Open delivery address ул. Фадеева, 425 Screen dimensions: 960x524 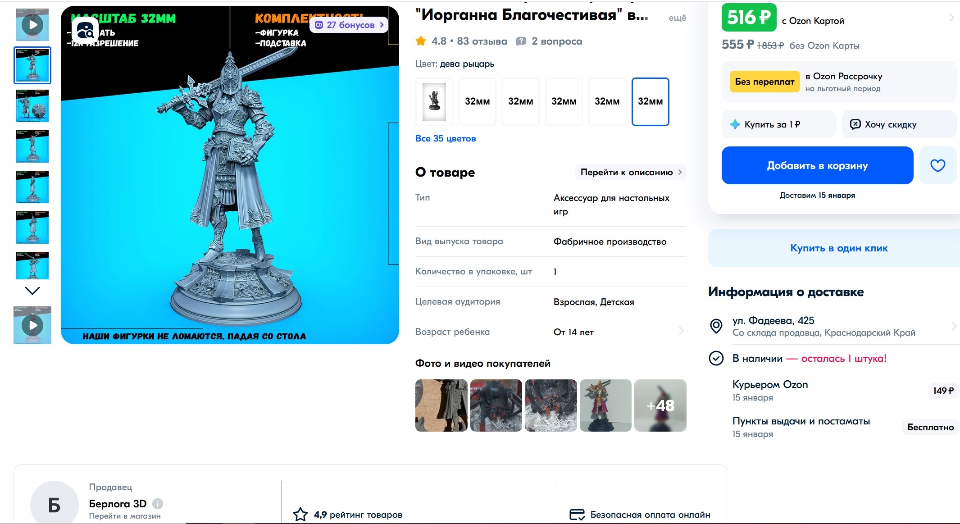click(773, 320)
